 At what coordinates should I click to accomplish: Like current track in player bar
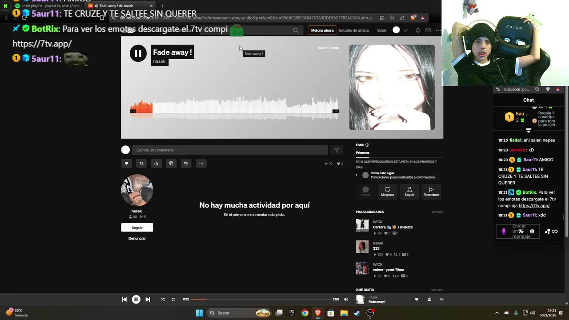coord(417,300)
